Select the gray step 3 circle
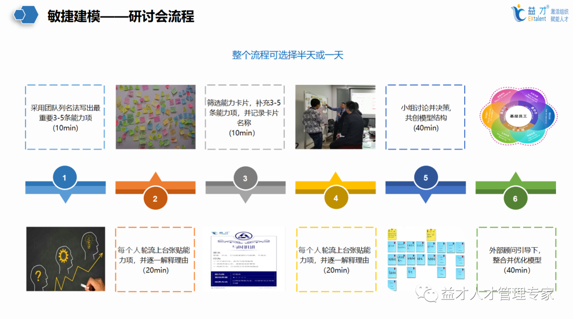The height and width of the screenshot is (319, 573). [x=245, y=178]
